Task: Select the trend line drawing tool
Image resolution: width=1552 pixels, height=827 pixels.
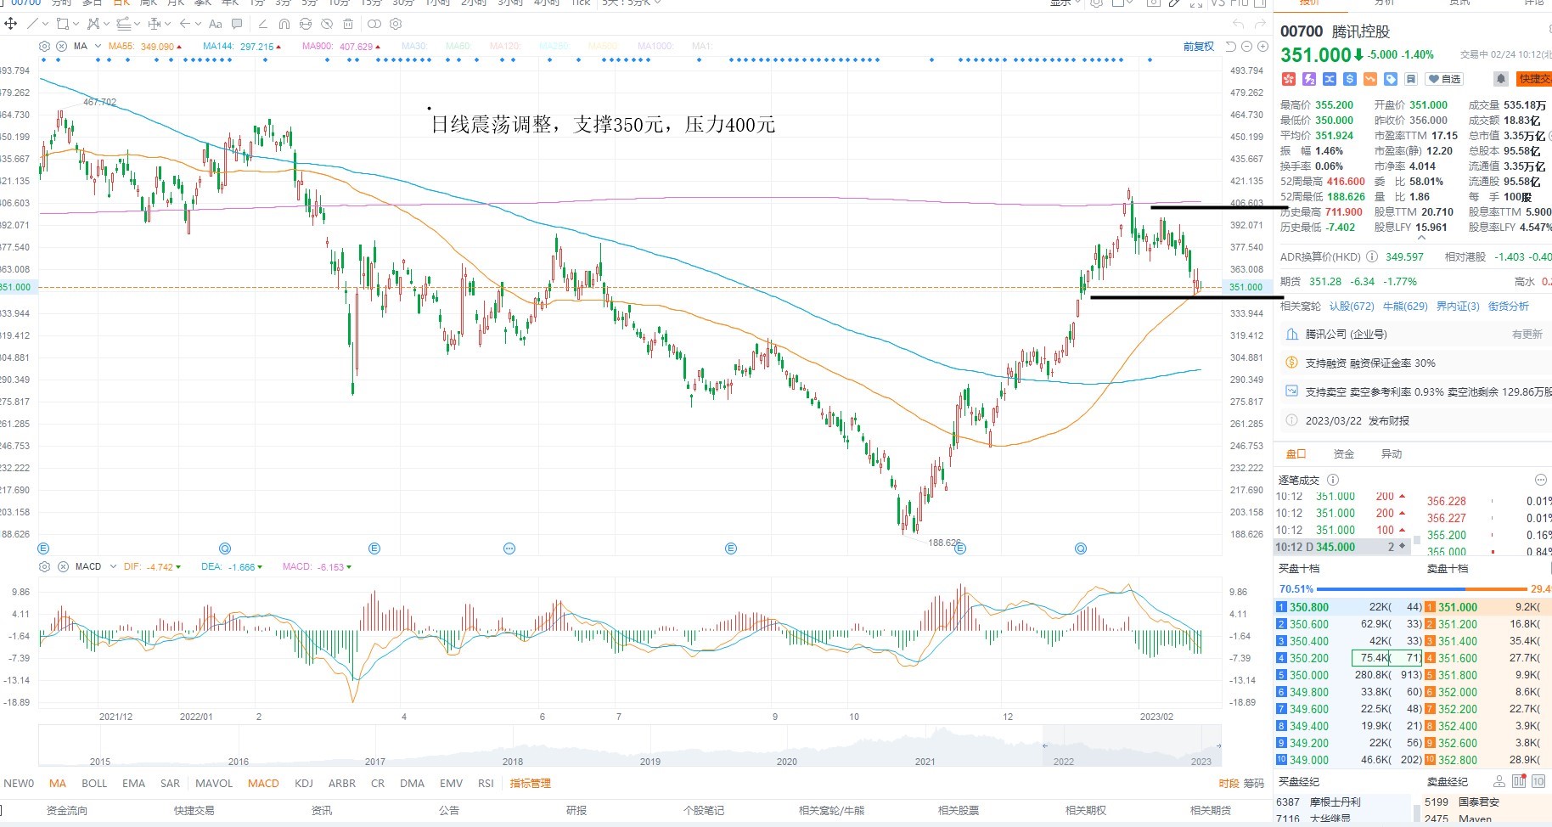Action: tap(32, 24)
